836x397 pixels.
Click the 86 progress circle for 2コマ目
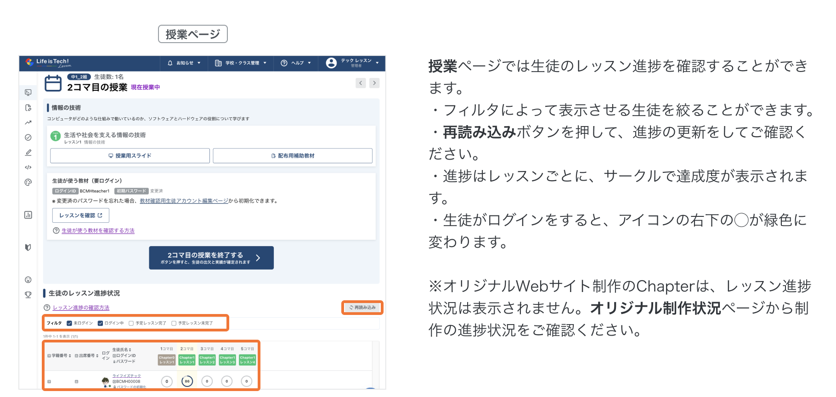(x=187, y=381)
